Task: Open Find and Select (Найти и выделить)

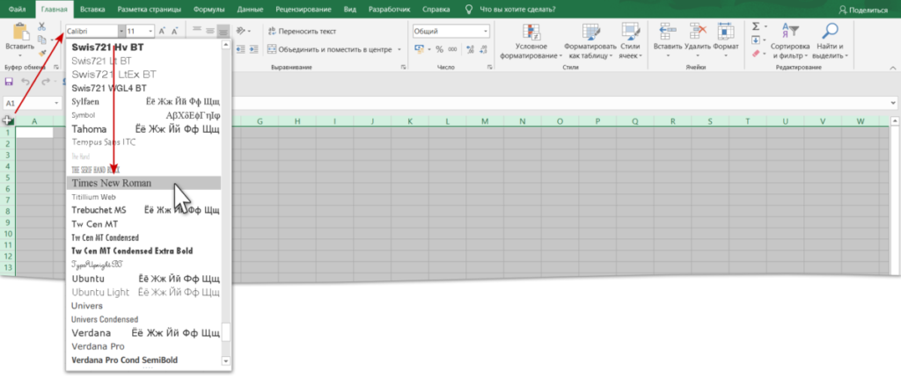Action: tap(830, 42)
